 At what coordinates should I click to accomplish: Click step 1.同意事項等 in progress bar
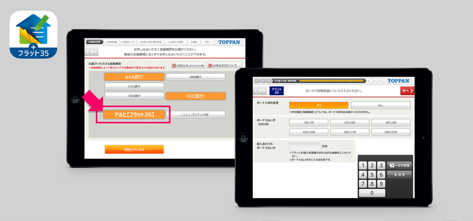pos(95,42)
